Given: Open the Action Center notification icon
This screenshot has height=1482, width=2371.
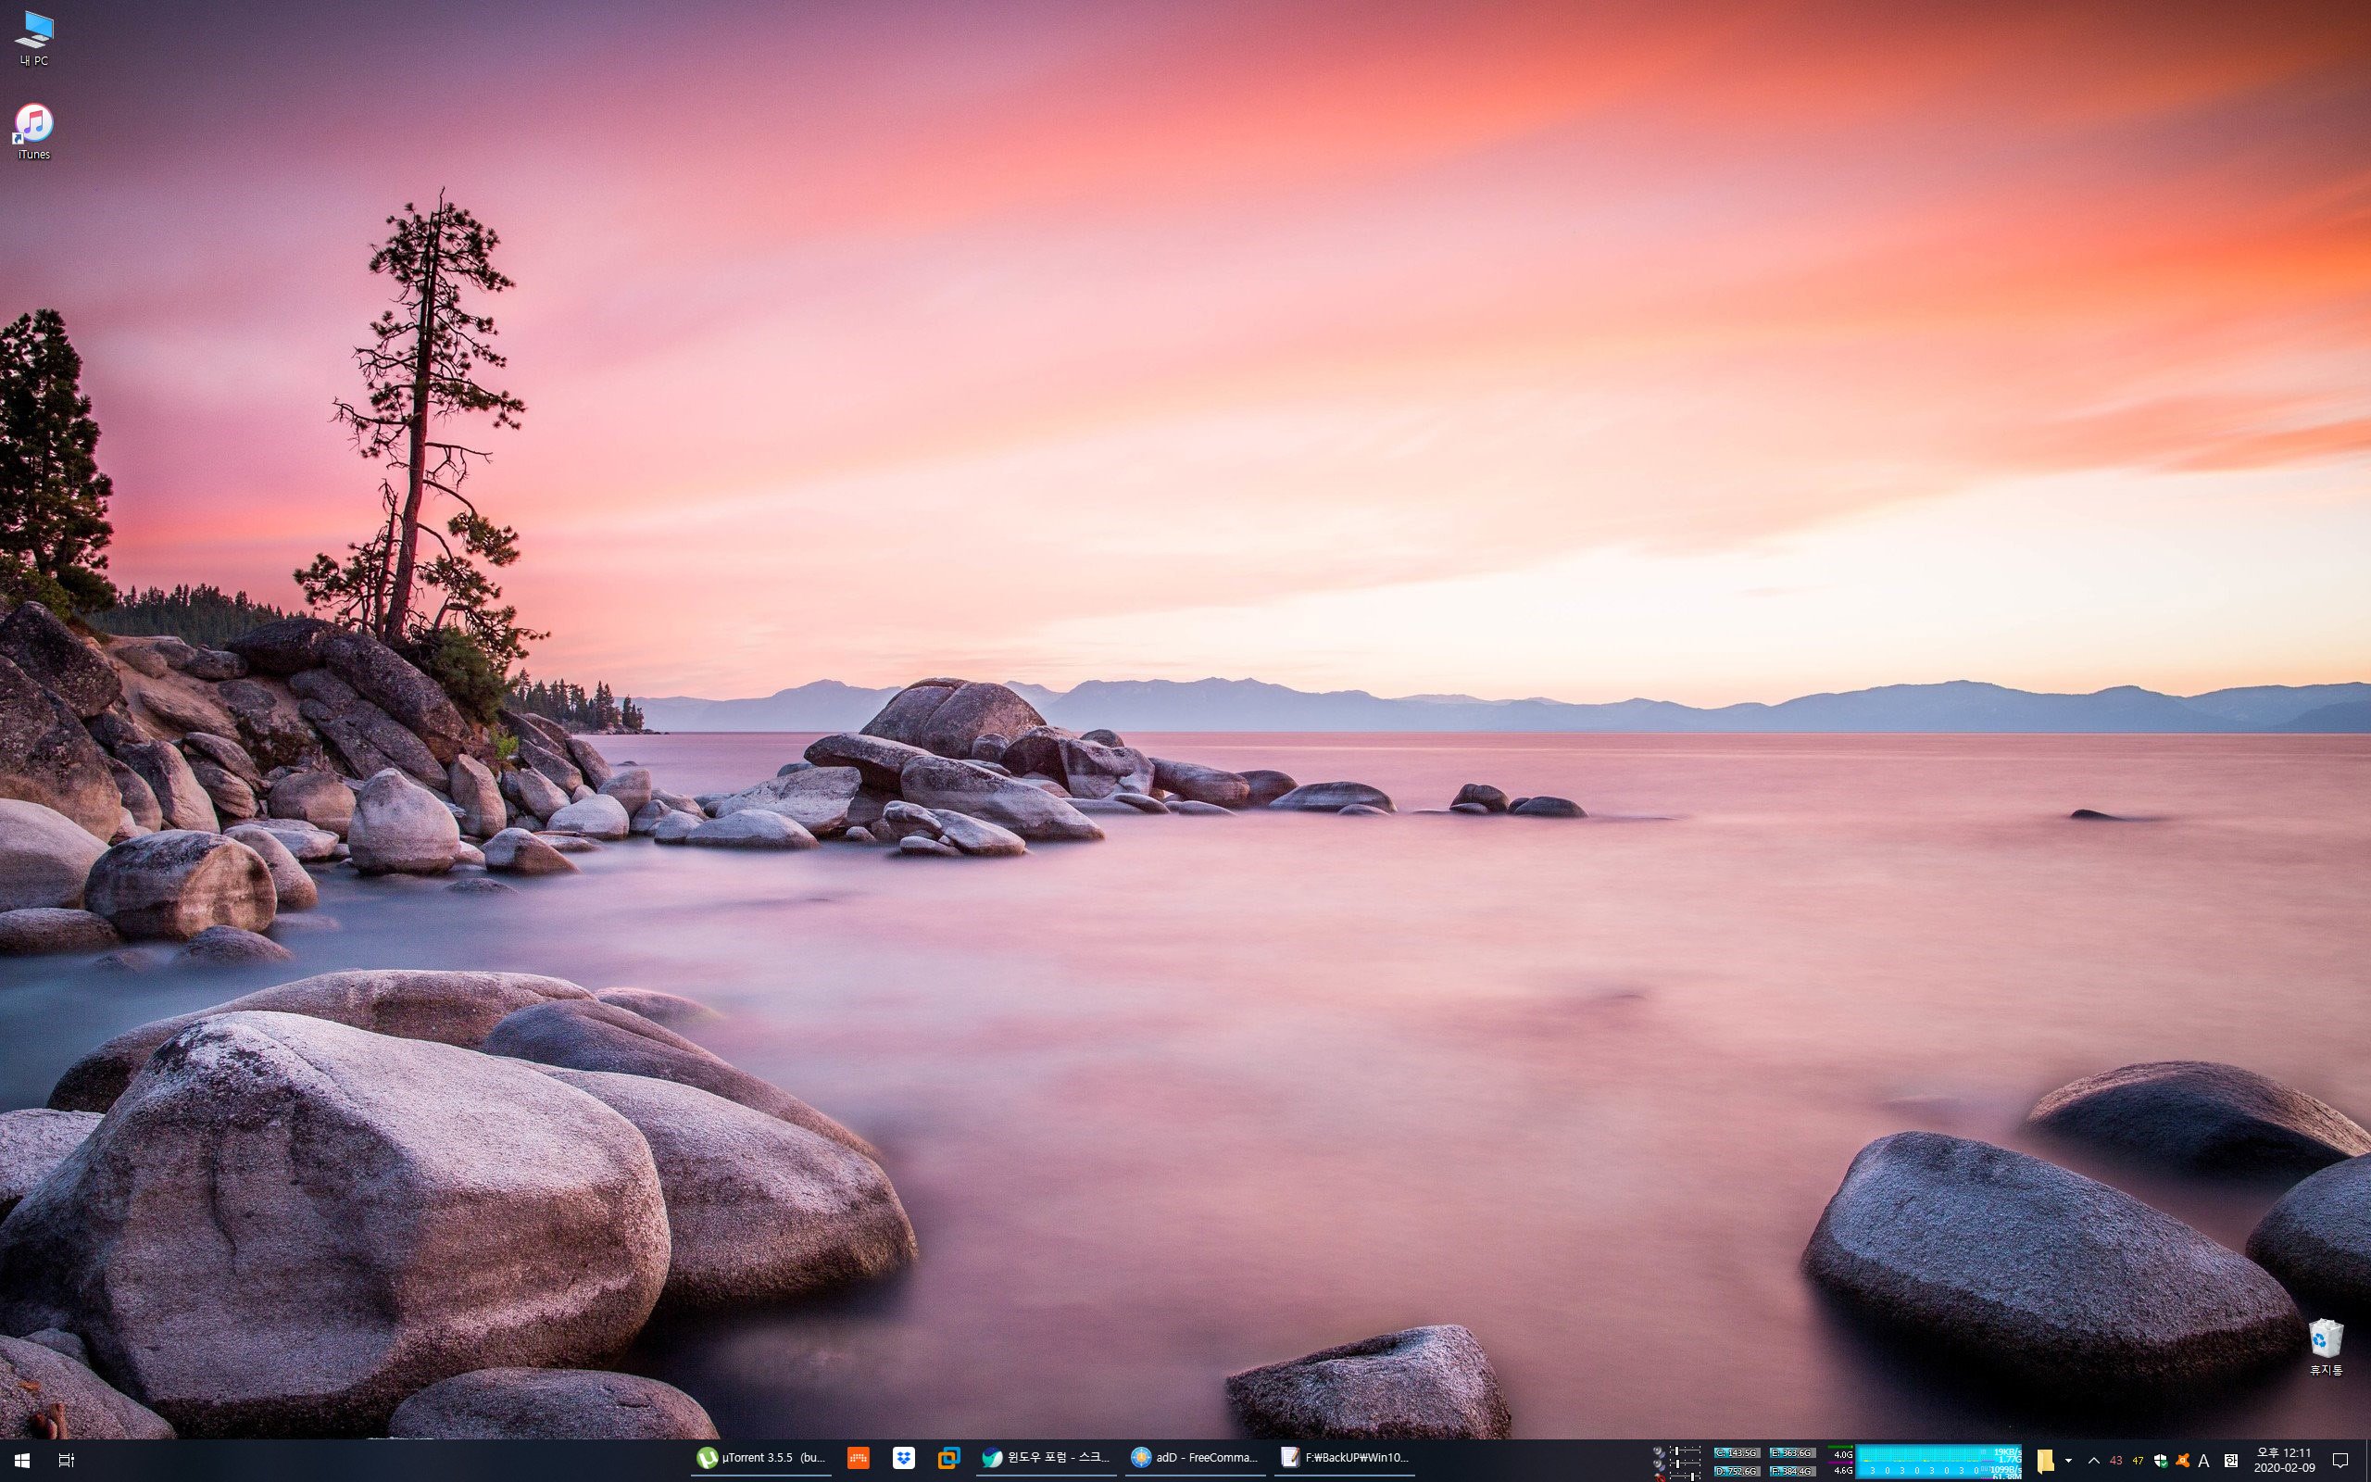Looking at the screenshot, I should [2340, 1461].
